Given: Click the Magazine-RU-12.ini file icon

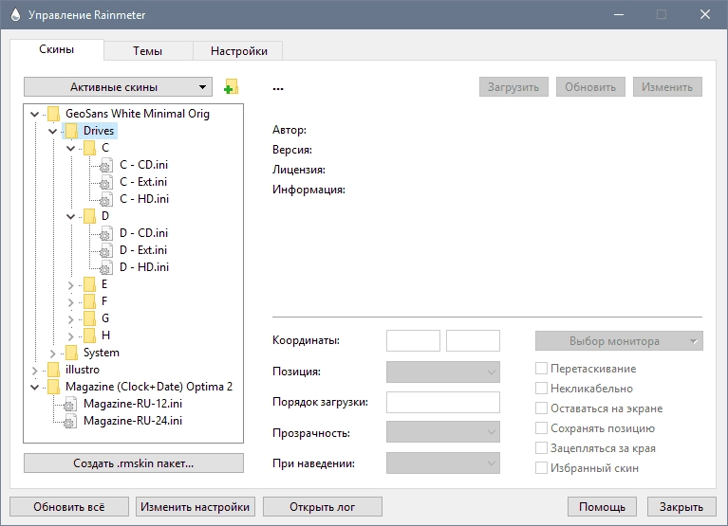Looking at the screenshot, I should tap(70, 404).
